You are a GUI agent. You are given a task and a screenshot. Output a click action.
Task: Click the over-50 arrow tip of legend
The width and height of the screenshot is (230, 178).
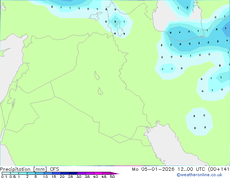pyautogui.click(x=115, y=173)
